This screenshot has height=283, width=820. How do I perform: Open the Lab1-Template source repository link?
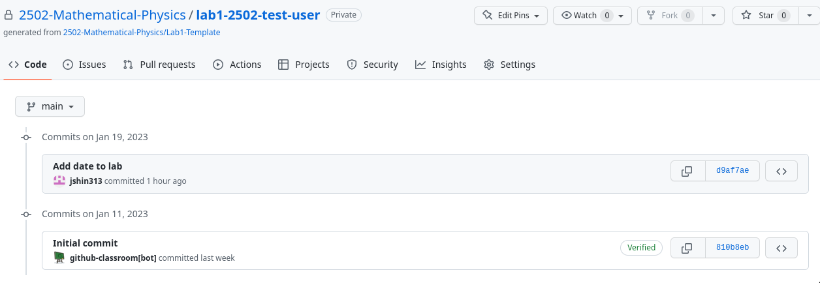coord(141,32)
